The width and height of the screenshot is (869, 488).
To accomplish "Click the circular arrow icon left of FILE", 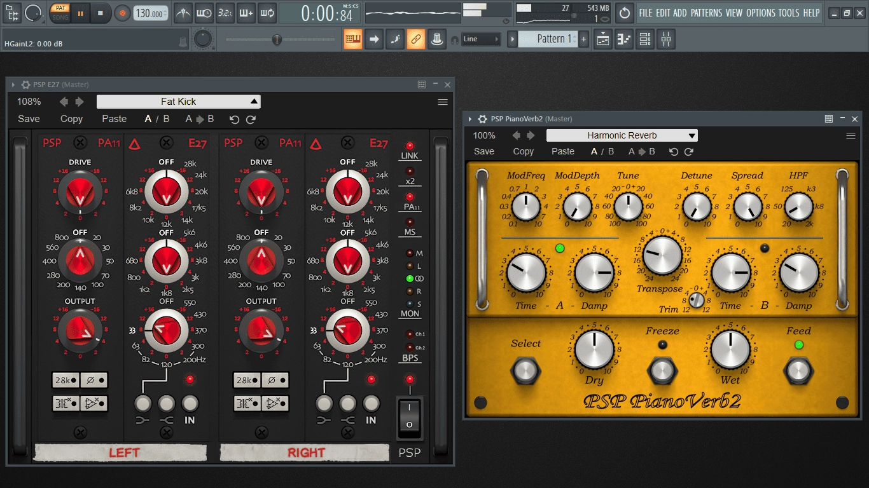I will [625, 13].
